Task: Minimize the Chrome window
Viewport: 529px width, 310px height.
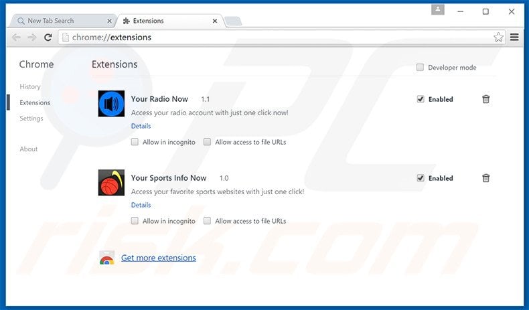Action: (460, 11)
